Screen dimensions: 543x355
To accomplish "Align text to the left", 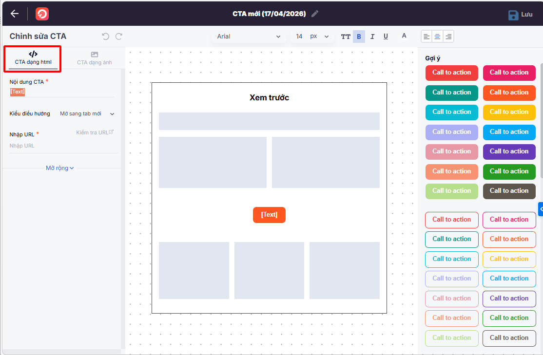I will click(427, 37).
